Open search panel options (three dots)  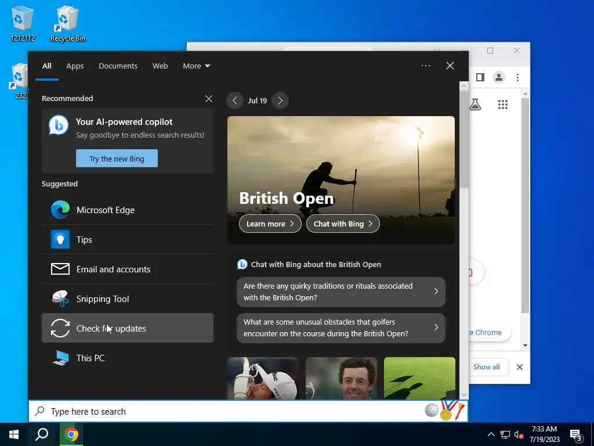[x=426, y=66]
